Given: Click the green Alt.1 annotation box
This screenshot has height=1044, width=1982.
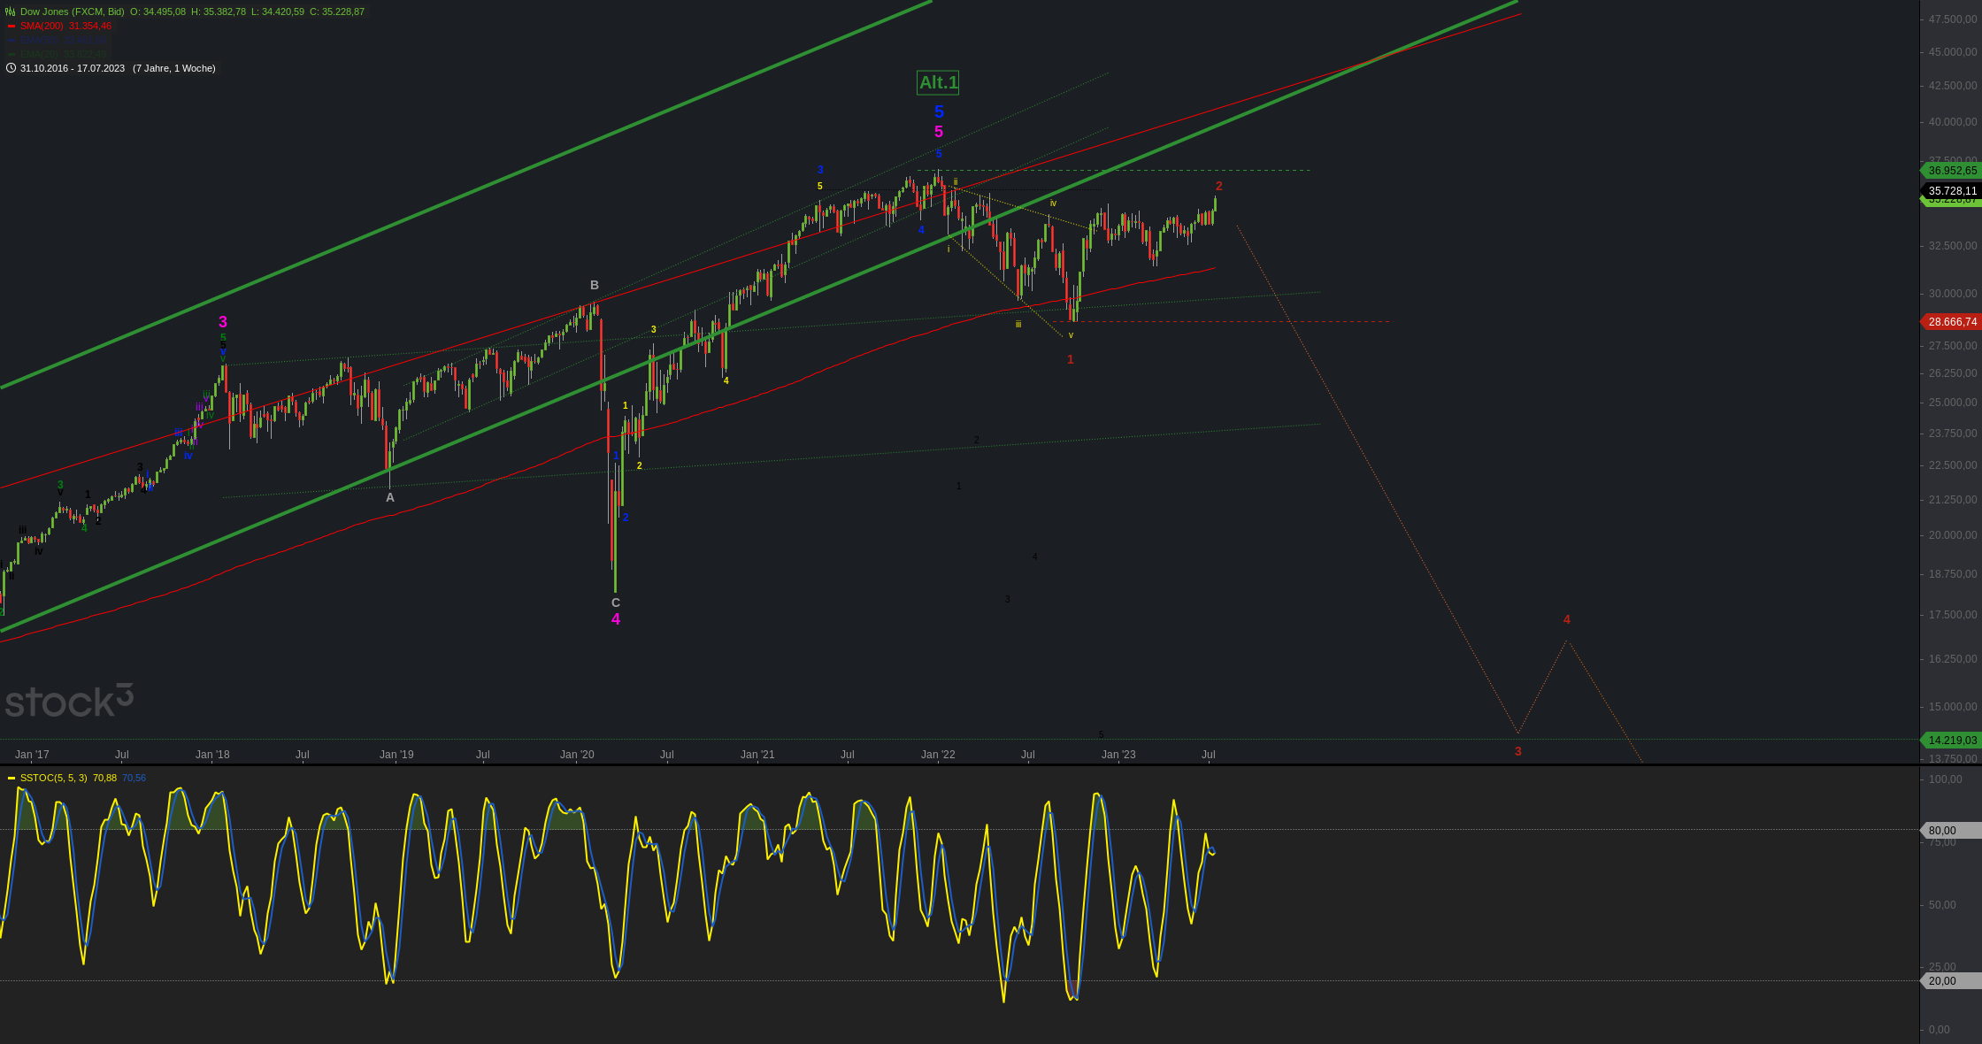Looking at the screenshot, I should click(x=938, y=82).
